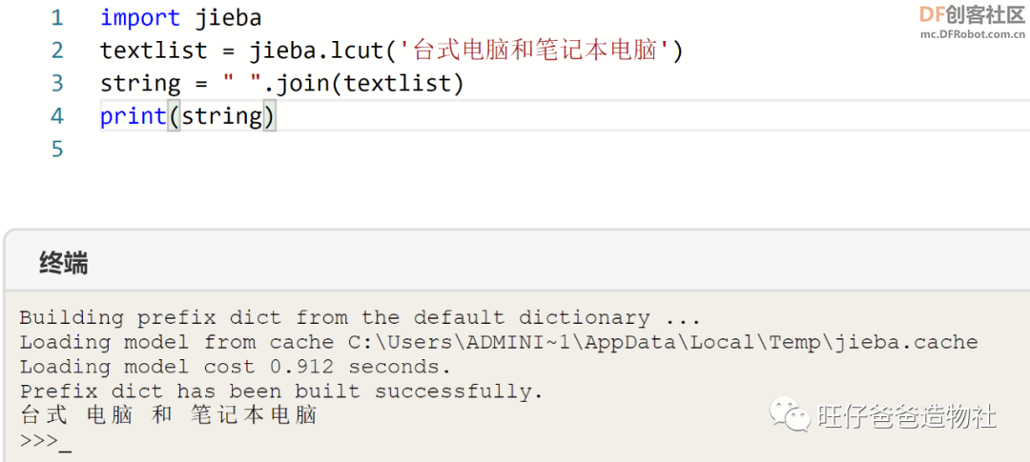Click the 'textlist' variable on line 2

(154, 50)
